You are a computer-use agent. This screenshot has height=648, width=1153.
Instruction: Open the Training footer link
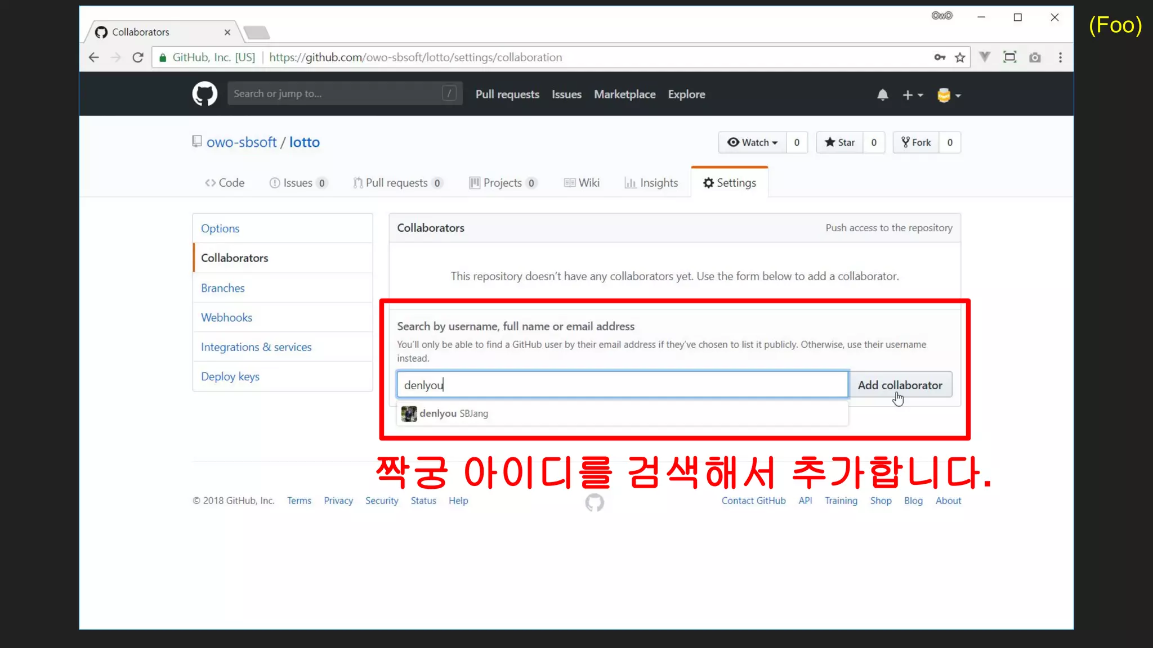pyautogui.click(x=841, y=501)
